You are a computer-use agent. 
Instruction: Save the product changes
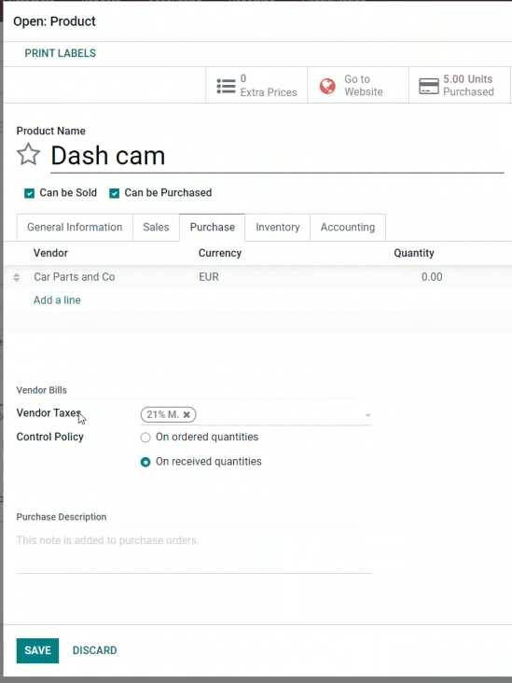(37, 650)
